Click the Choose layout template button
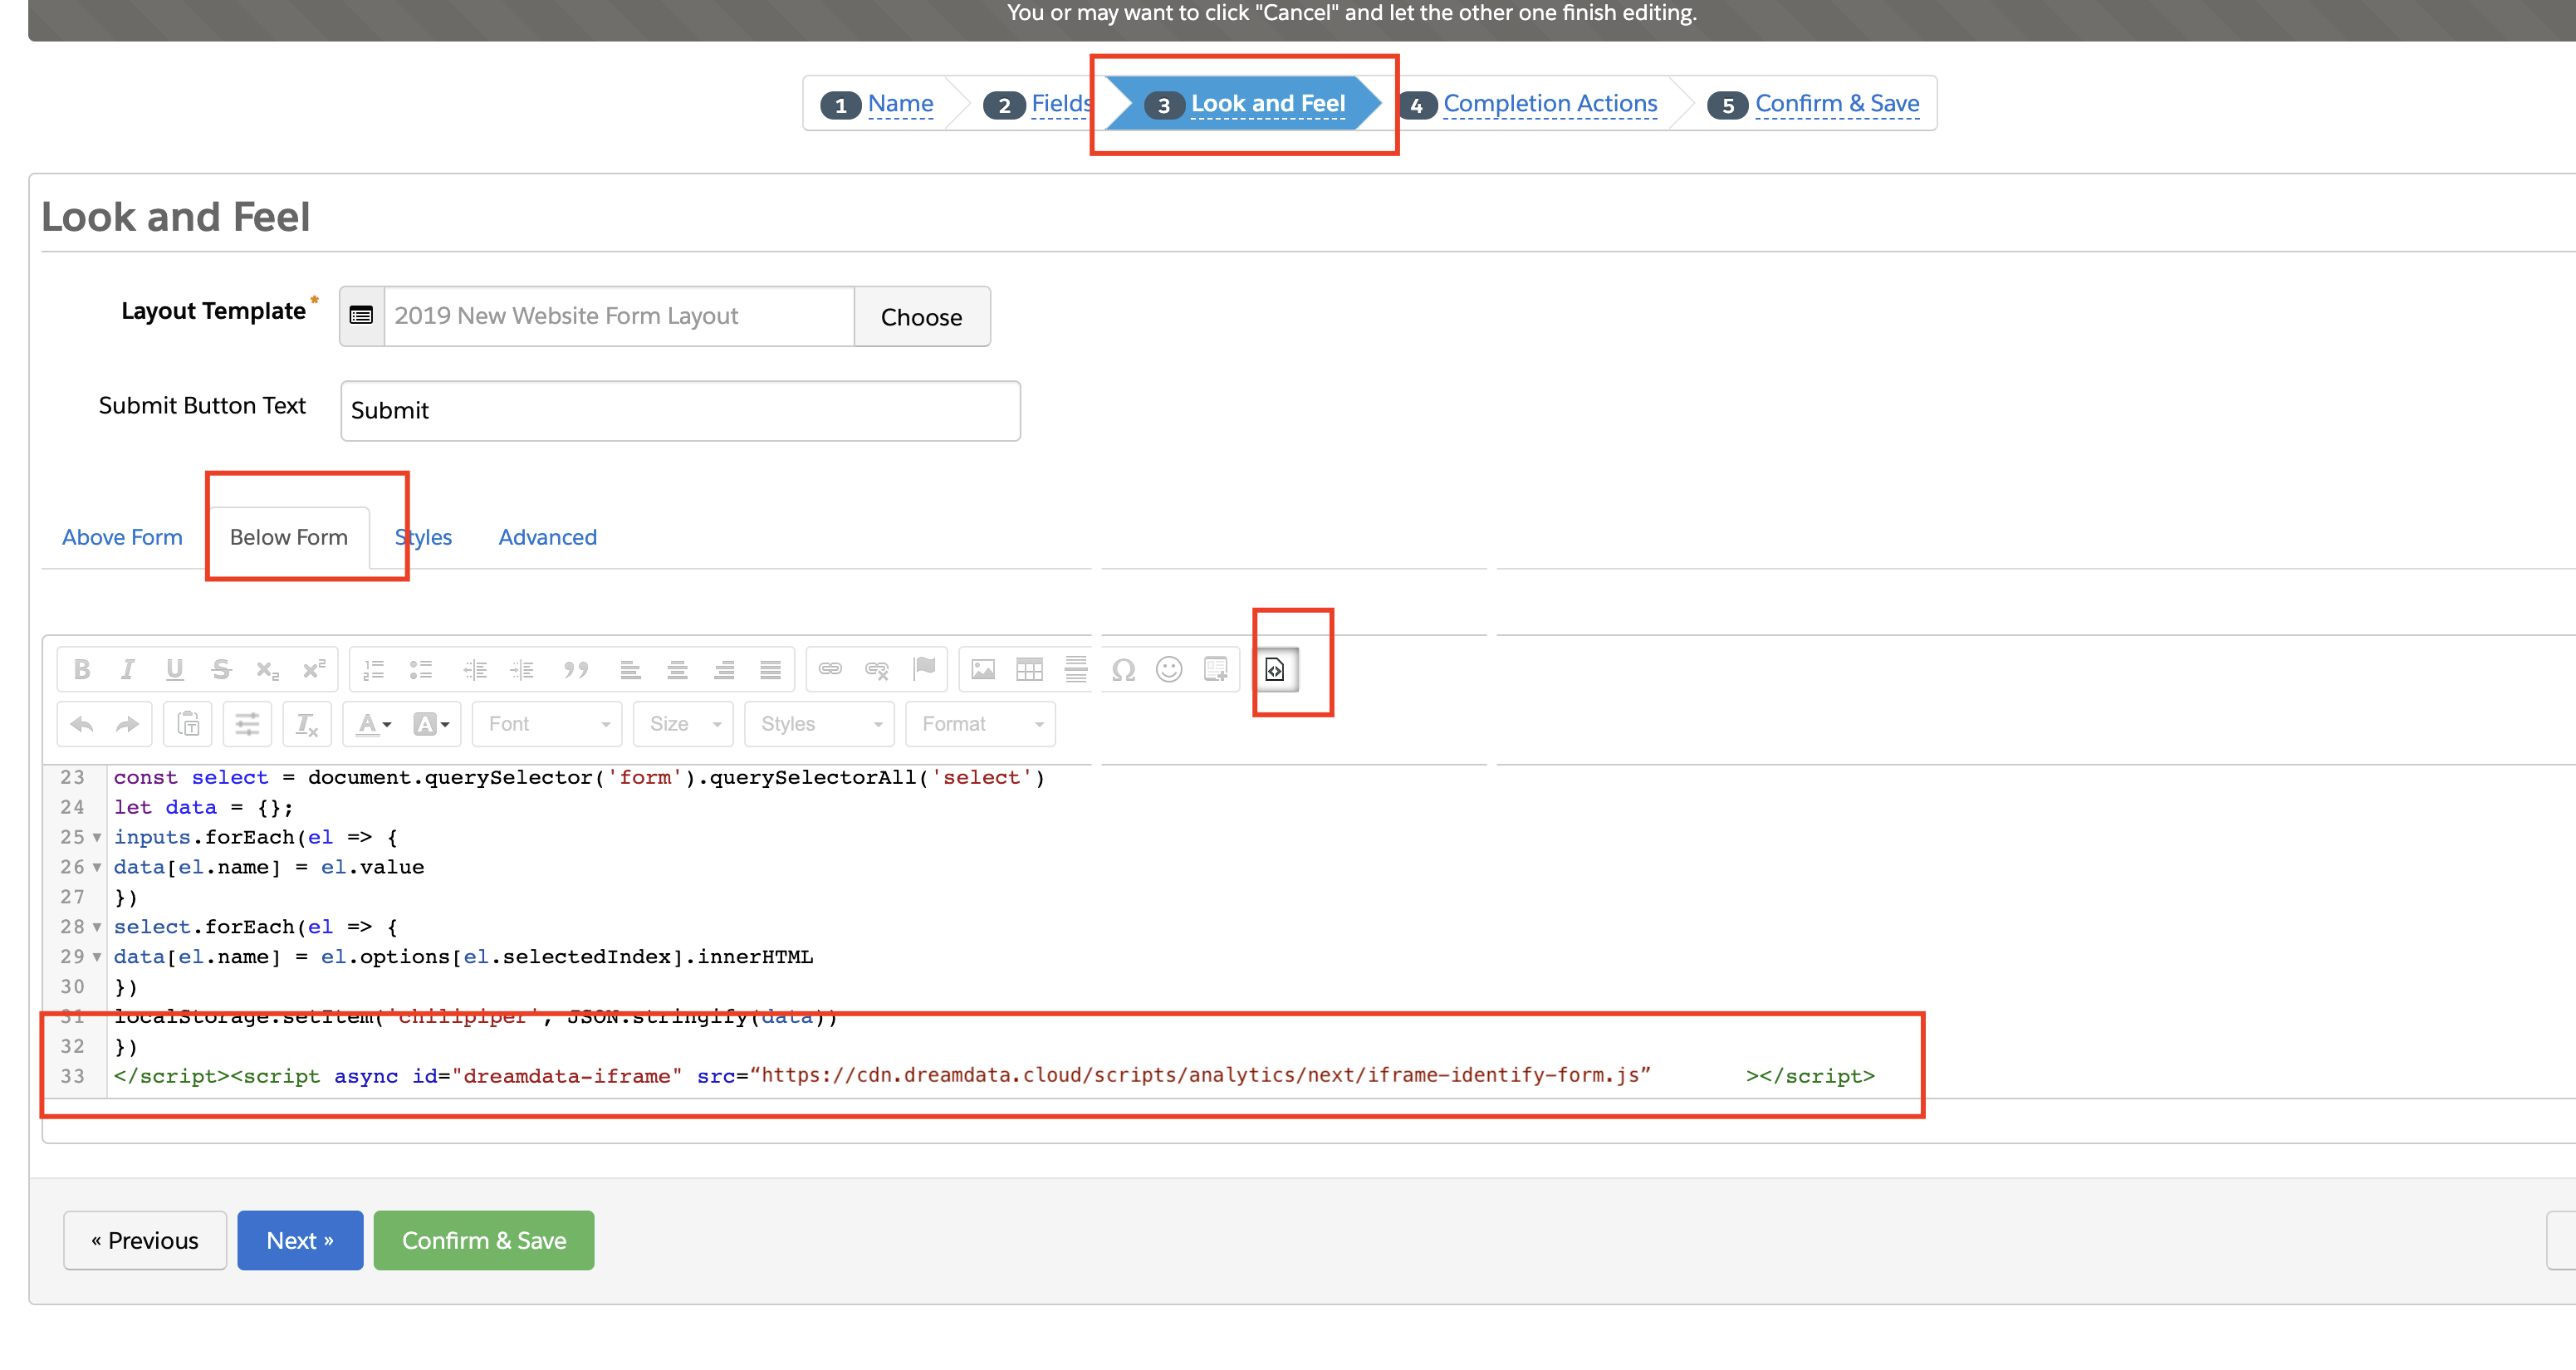The width and height of the screenshot is (2576, 1370). 921,317
